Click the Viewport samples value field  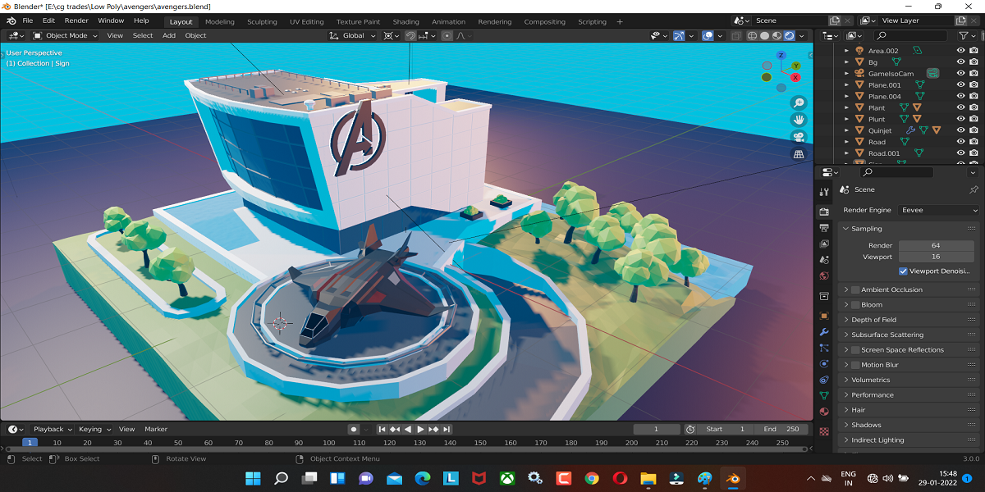[x=936, y=257]
